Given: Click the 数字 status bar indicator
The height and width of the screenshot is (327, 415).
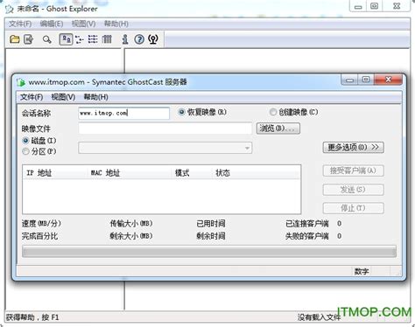Looking at the screenshot, I should (x=362, y=271).
